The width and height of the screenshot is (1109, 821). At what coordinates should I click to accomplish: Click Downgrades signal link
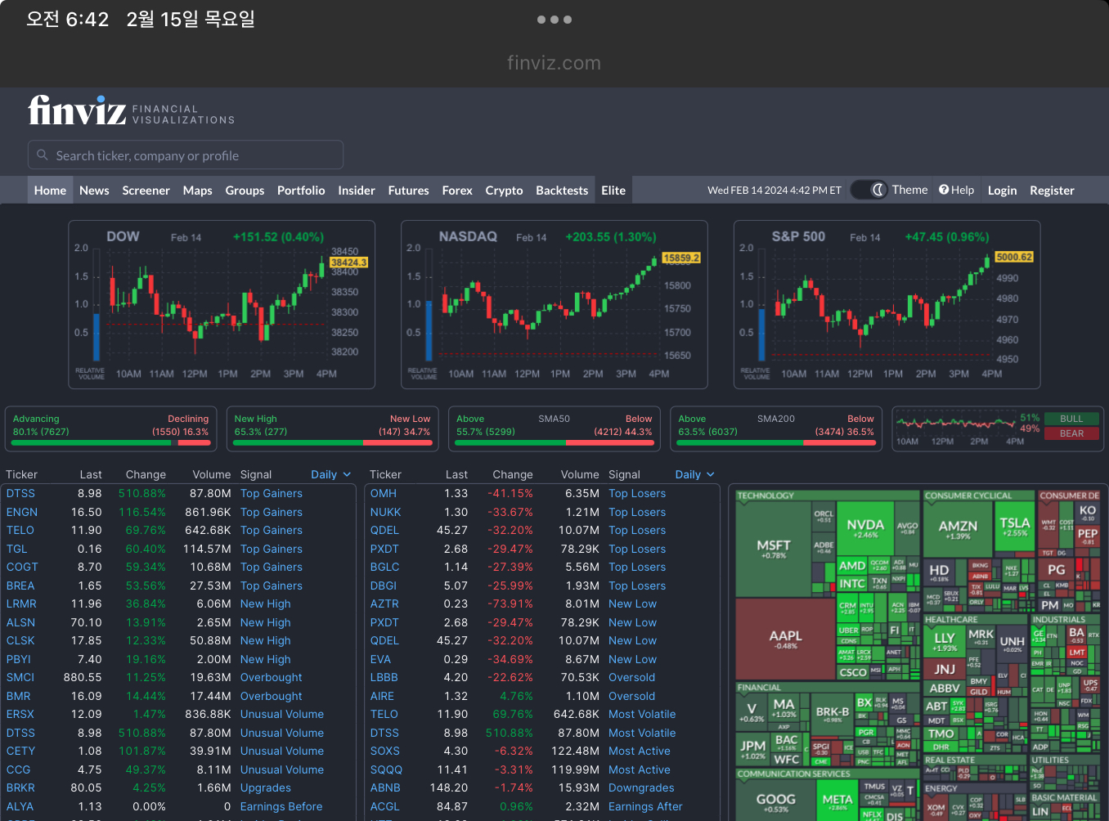coord(641,787)
